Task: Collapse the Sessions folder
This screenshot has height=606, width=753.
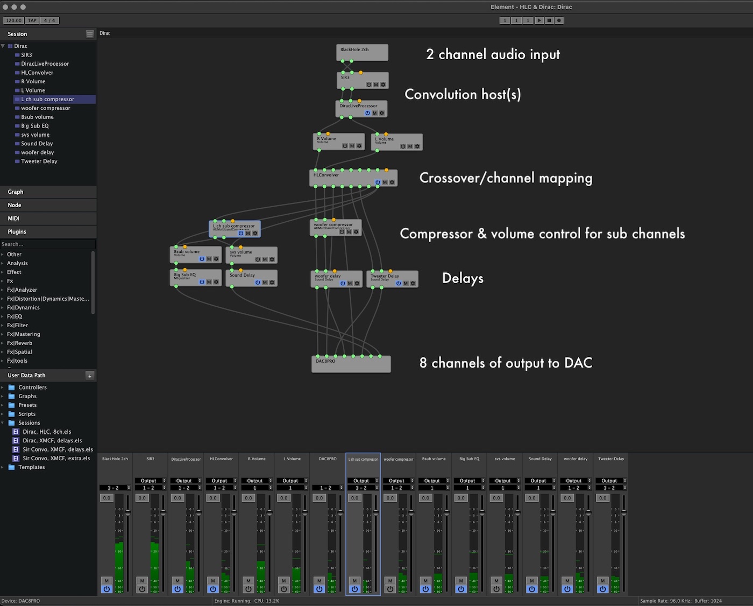Action: click(3, 423)
